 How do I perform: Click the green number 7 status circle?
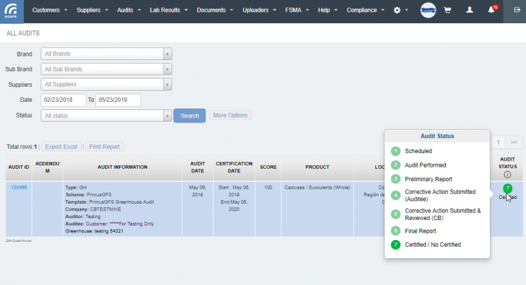point(507,188)
